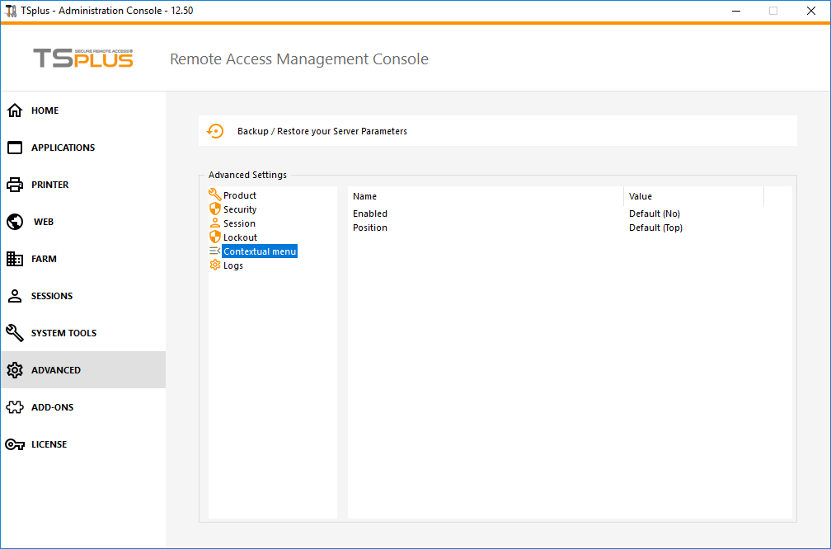Click the License key icon

(x=15, y=444)
